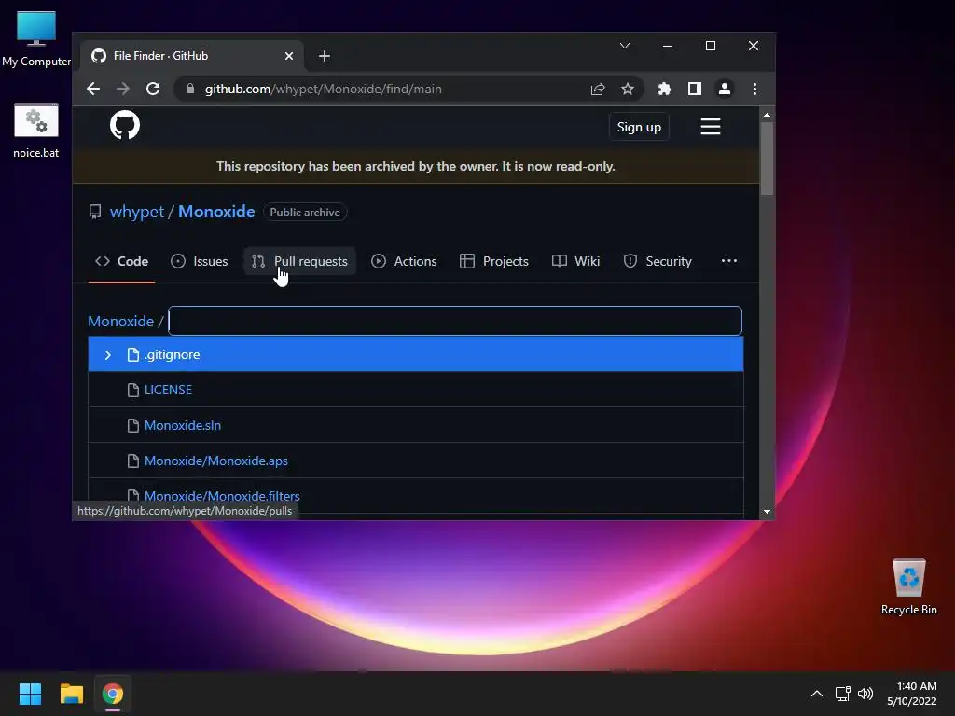Share this page via the share icon
This screenshot has height=716, width=955.
pos(598,89)
